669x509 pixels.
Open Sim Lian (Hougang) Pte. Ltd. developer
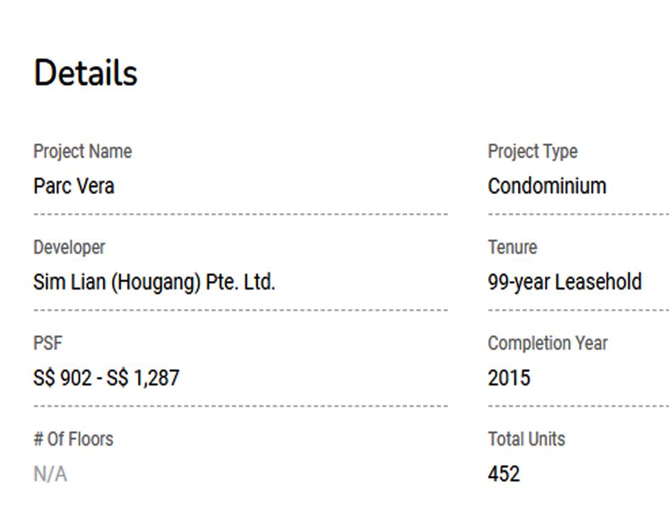pyautogui.click(x=154, y=282)
